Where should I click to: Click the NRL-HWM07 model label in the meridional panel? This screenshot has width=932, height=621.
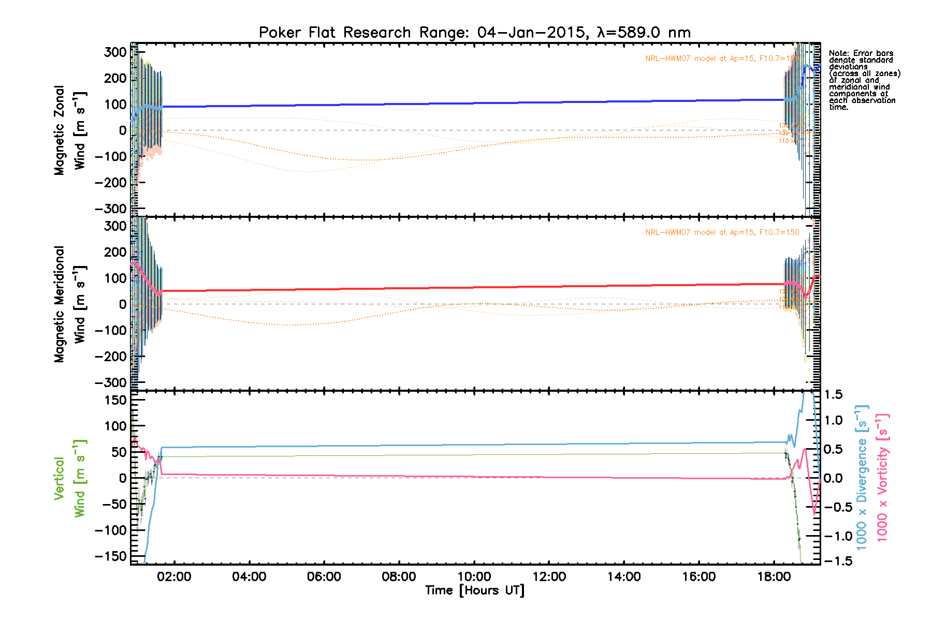pos(722,232)
